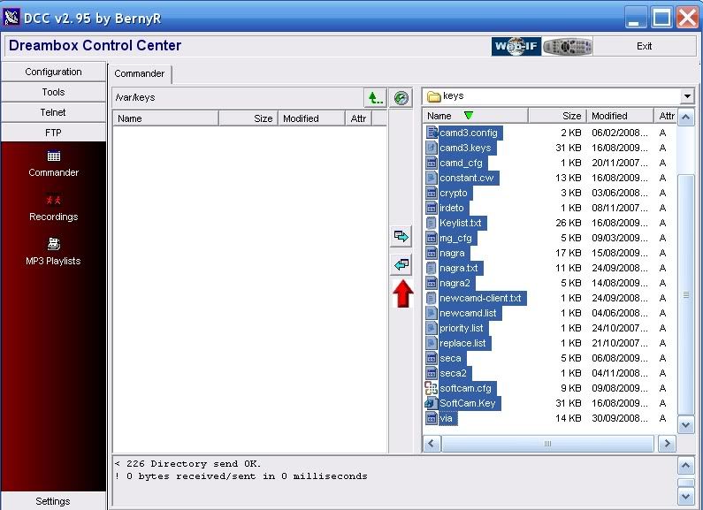Switch to the Commander tab
The image size is (703, 510).
coord(140,73)
